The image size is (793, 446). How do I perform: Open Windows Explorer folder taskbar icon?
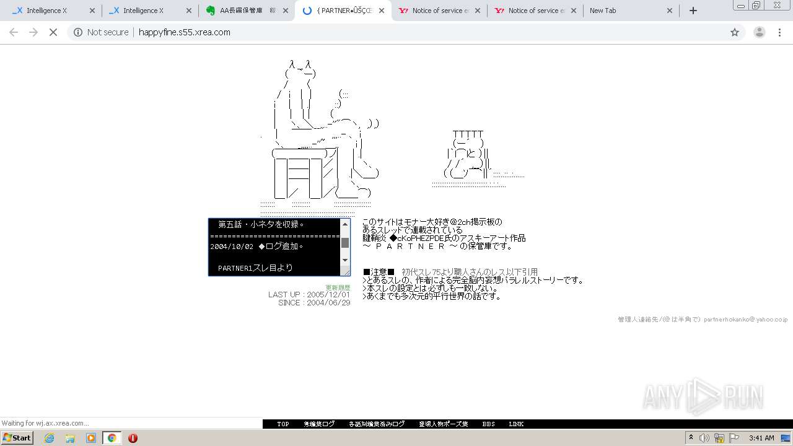tap(70, 438)
